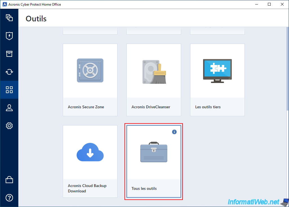
Task: Open the Account section in the sidebar
Action: (x=9, y=108)
